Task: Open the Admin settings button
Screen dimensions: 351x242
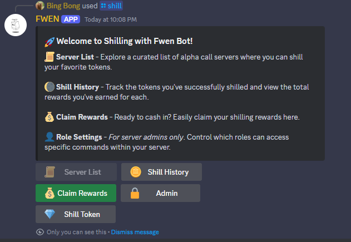Action: point(160,193)
